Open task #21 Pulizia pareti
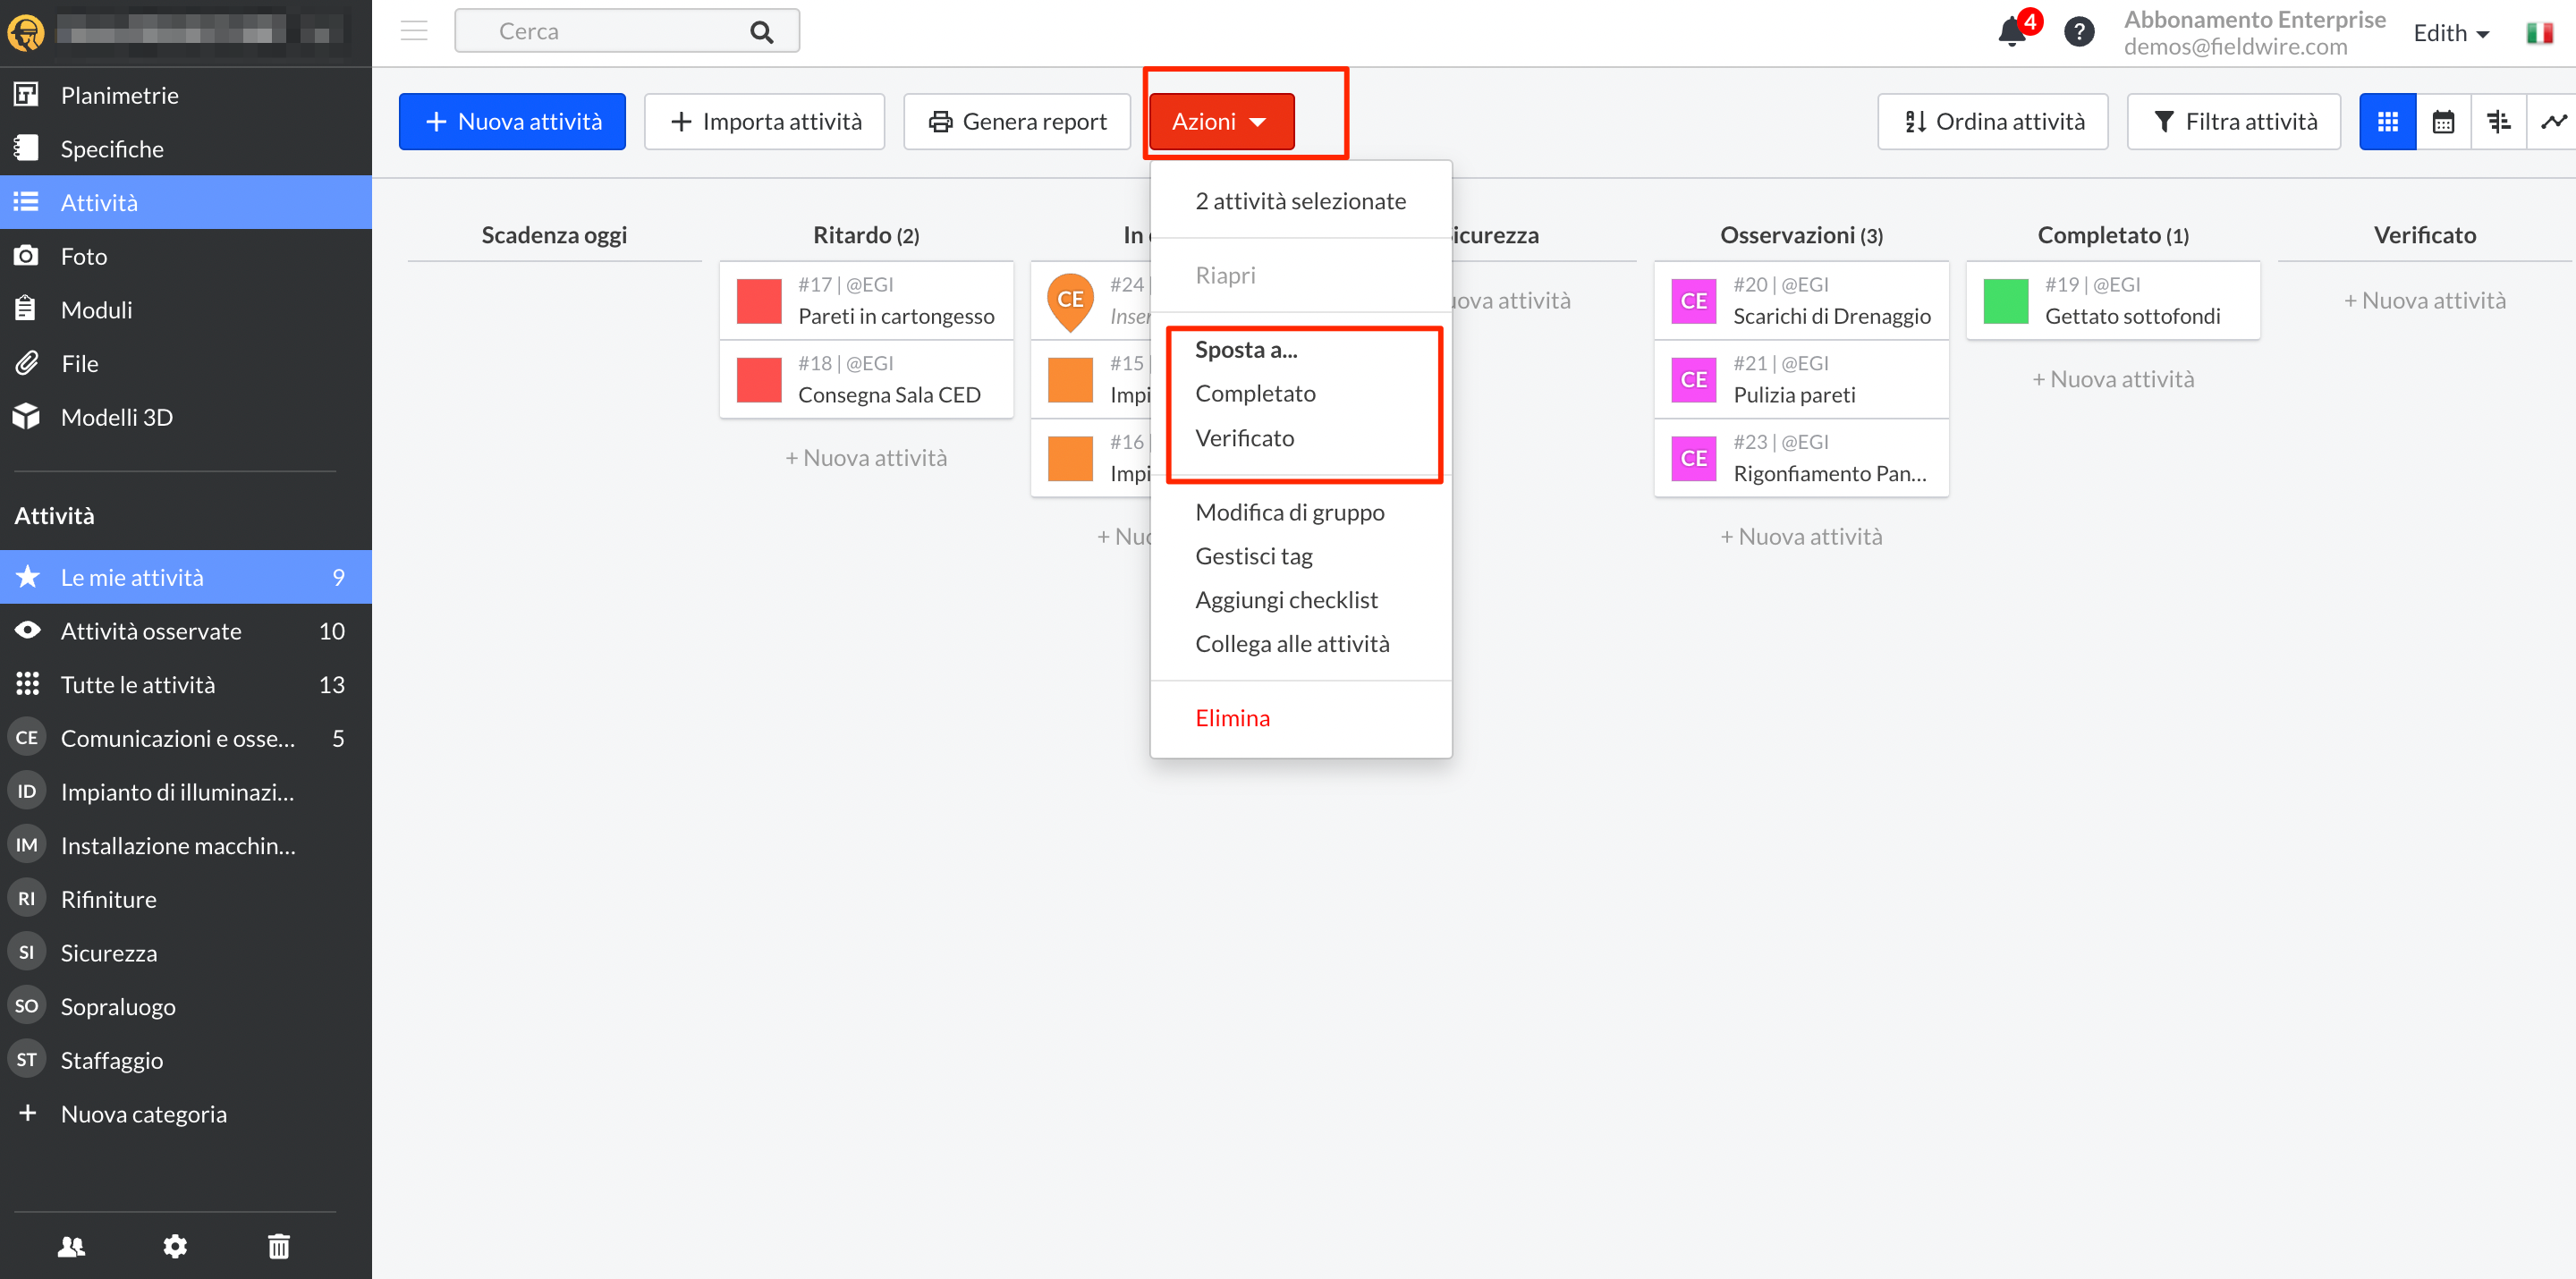Screen dimensions: 2576x1279 (1801, 380)
